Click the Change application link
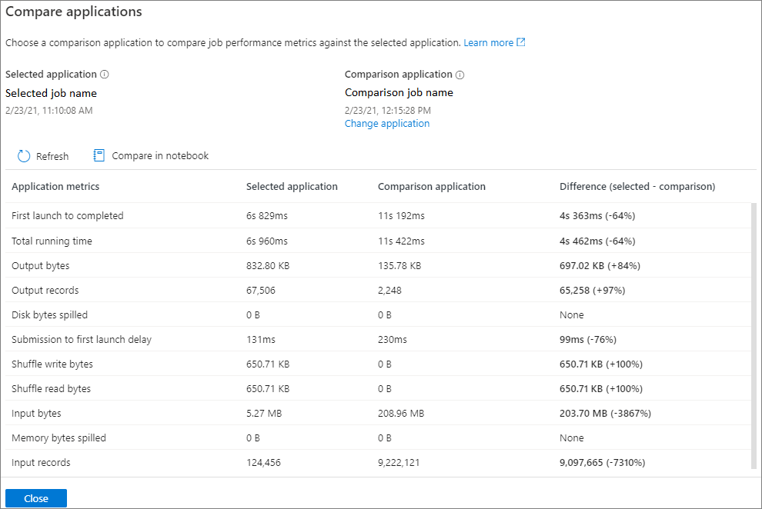Image resolution: width=762 pixels, height=509 pixels. [386, 123]
